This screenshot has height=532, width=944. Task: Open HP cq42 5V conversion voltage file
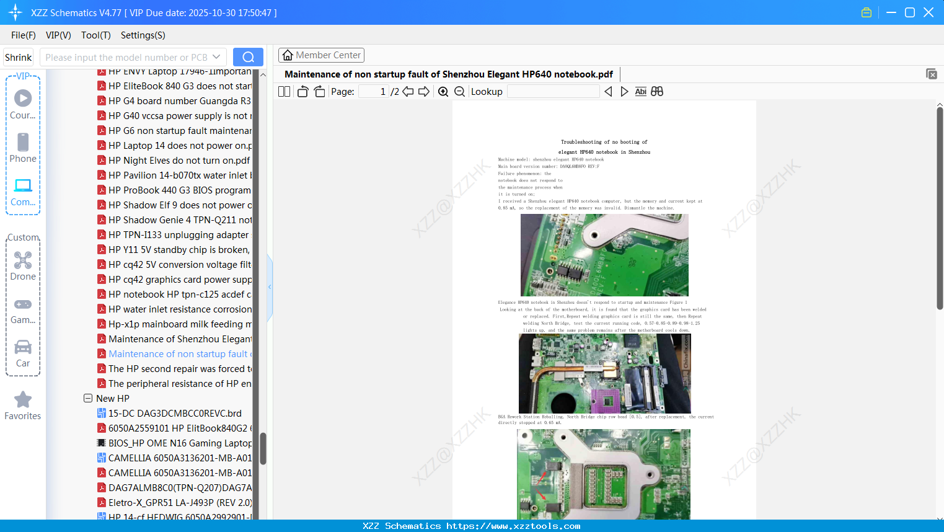click(174, 265)
